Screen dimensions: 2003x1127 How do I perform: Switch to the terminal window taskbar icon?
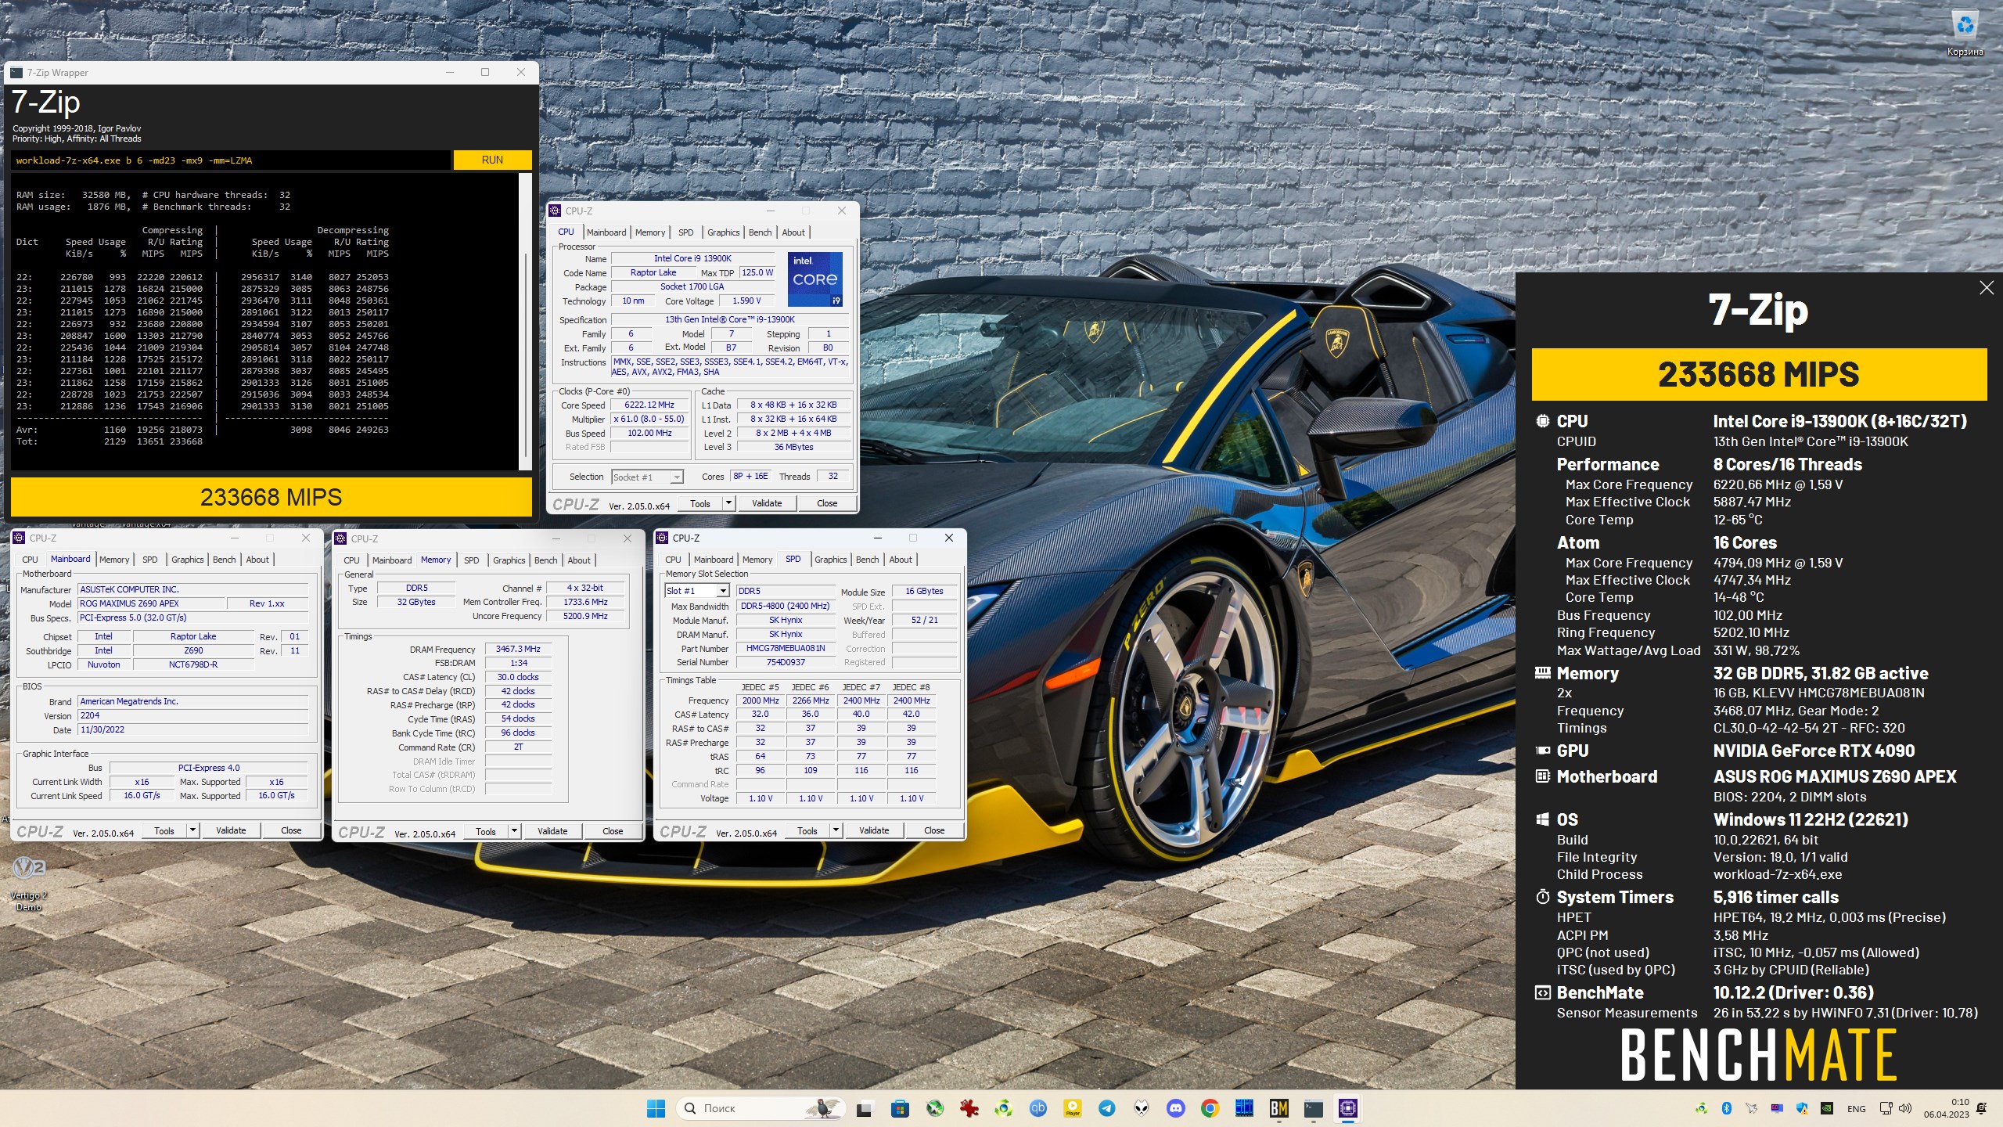pyautogui.click(x=1314, y=1108)
